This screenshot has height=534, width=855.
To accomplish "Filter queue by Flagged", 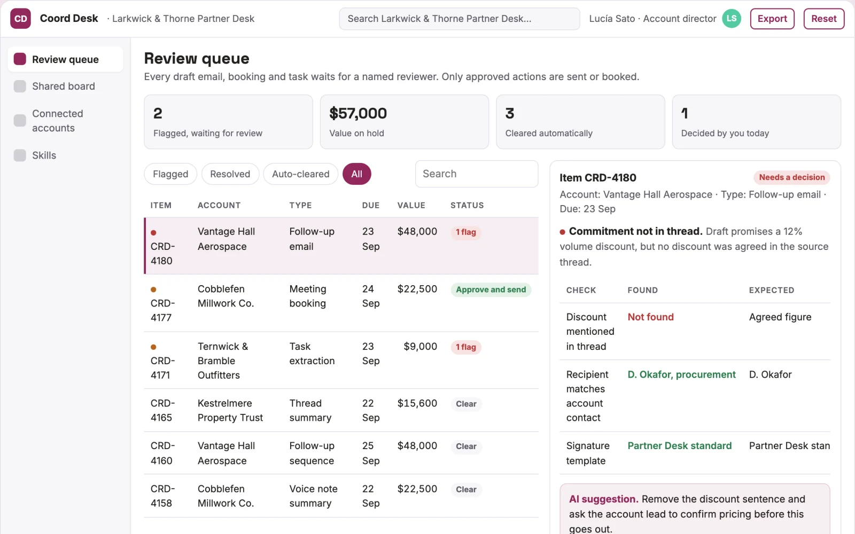I will coord(170,174).
